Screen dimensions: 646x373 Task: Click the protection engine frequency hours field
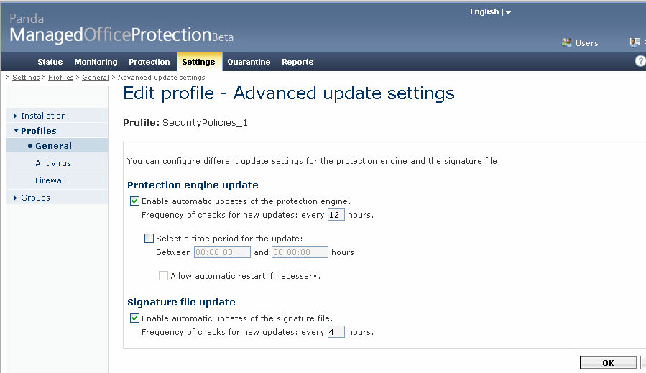(336, 215)
